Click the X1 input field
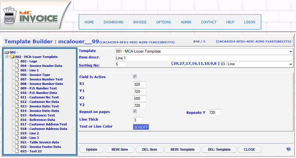This screenshot has width=296, height=158. point(139,84)
